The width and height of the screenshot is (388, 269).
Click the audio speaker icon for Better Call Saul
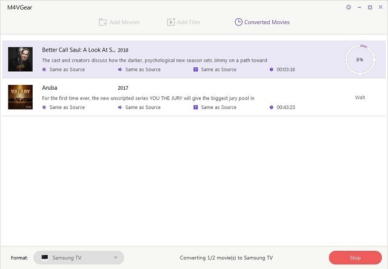coord(120,70)
